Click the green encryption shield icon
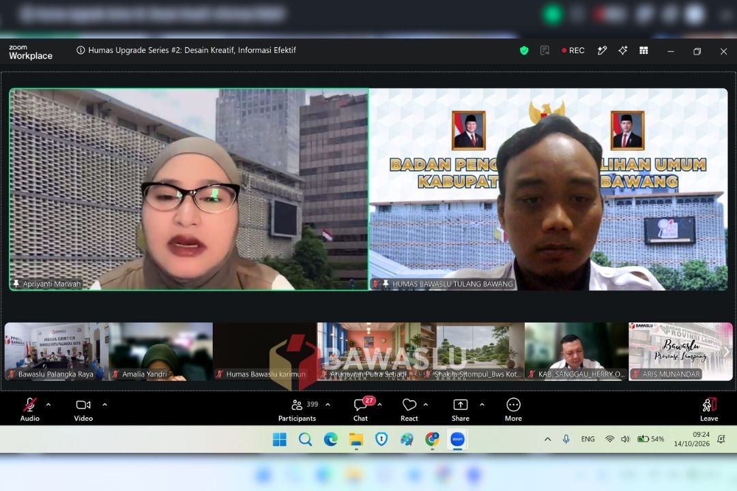Image resolution: width=737 pixels, height=491 pixels. click(524, 50)
